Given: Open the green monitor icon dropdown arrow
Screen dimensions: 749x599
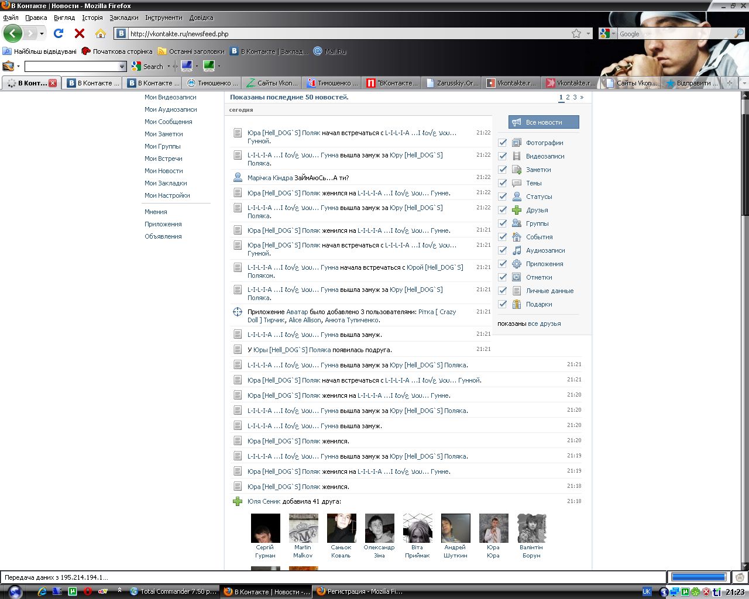Looking at the screenshot, I should (219, 66).
